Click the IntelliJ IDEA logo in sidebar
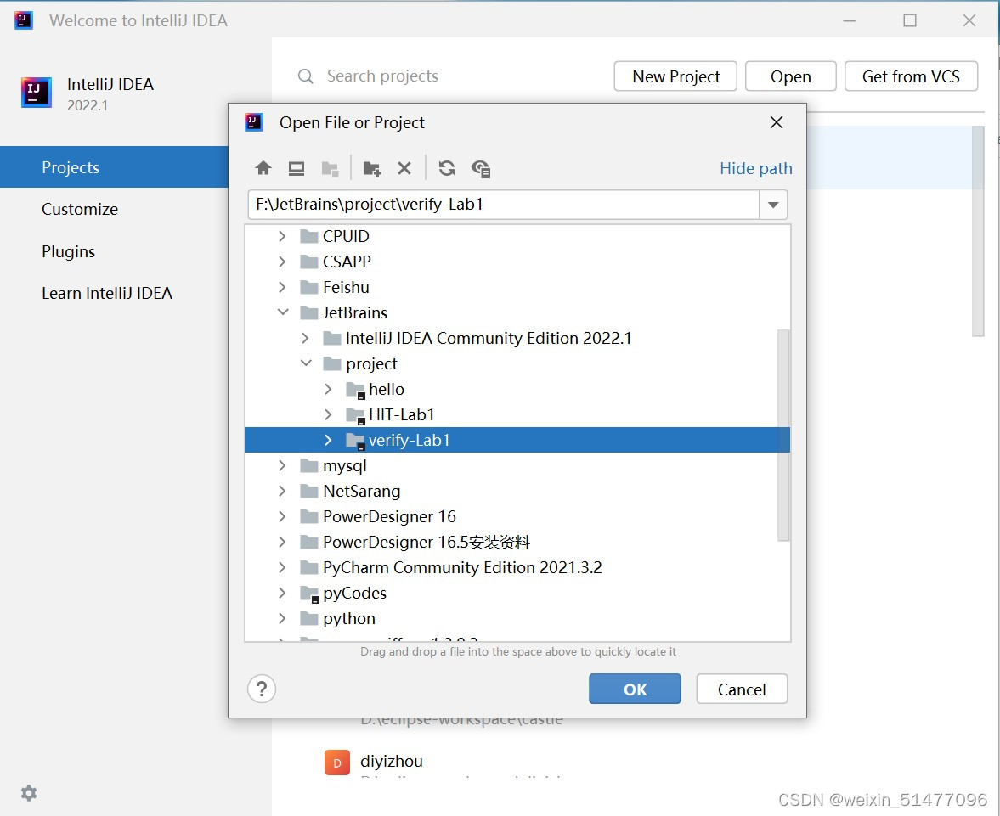The width and height of the screenshot is (1000, 816). (x=36, y=93)
